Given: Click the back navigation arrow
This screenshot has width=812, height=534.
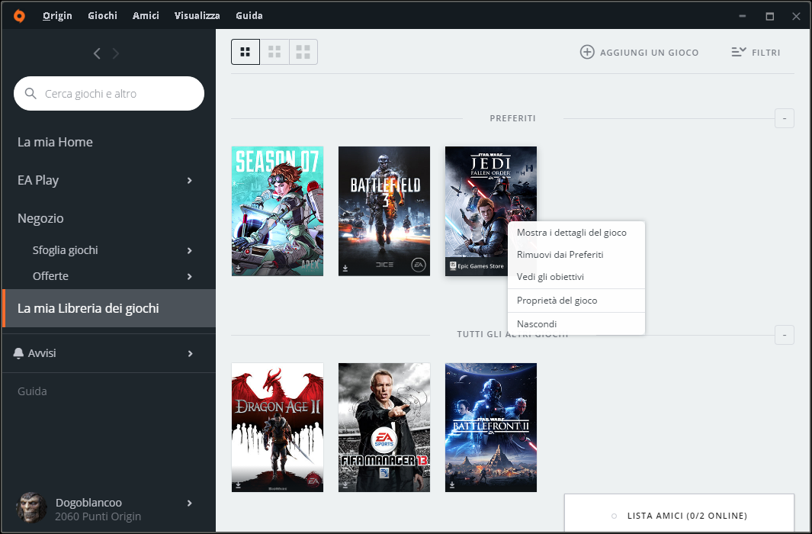Looking at the screenshot, I should click(x=97, y=53).
